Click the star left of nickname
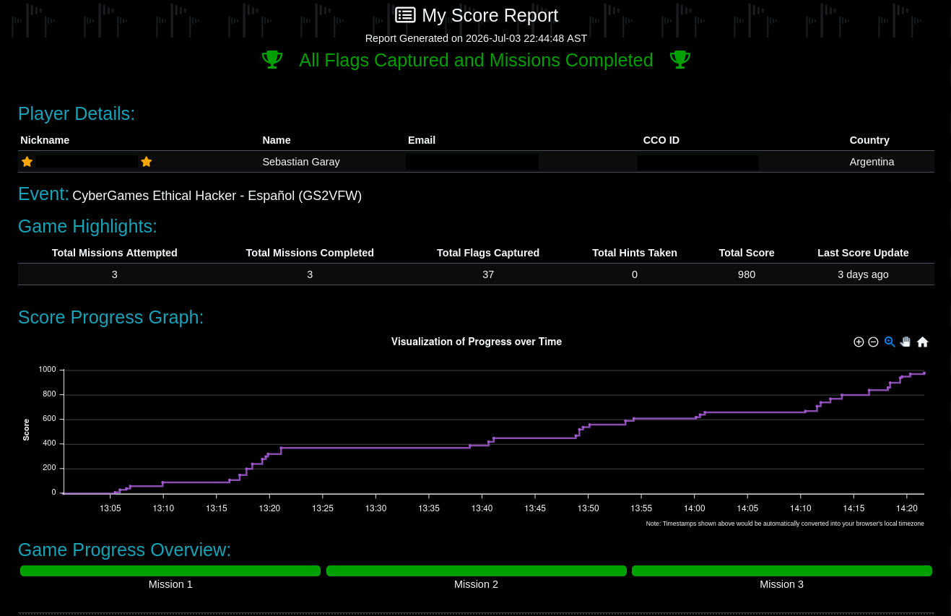The height and width of the screenshot is (616, 951). click(x=27, y=162)
